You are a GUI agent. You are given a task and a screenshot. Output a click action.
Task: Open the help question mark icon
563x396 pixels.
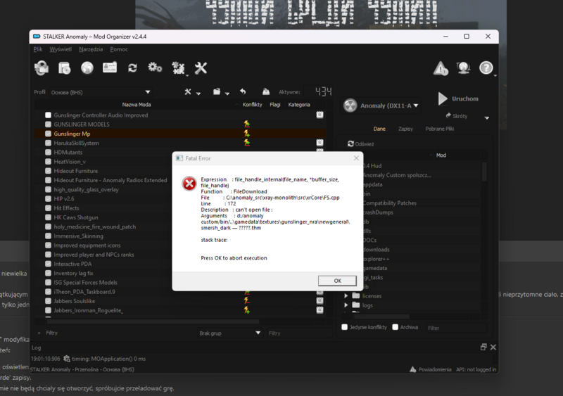coord(486,68)
